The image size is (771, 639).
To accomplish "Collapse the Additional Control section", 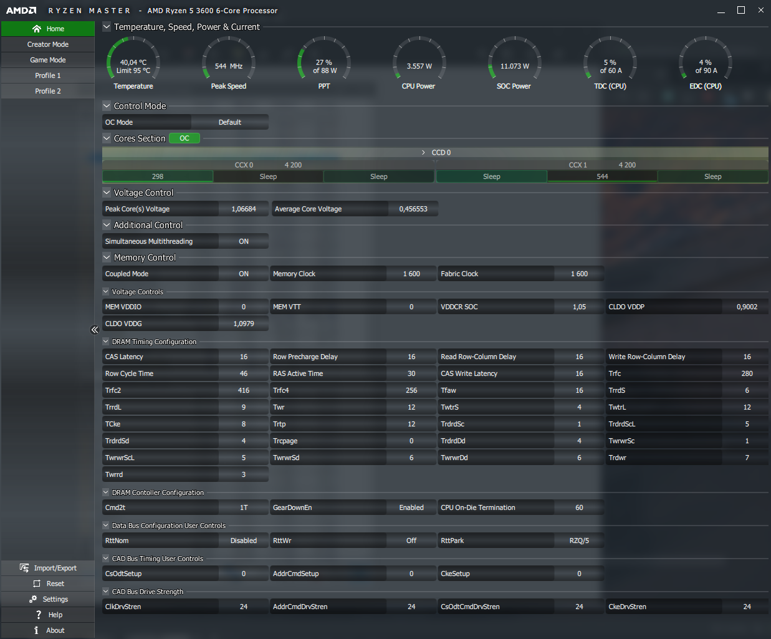I will [107, 225].
